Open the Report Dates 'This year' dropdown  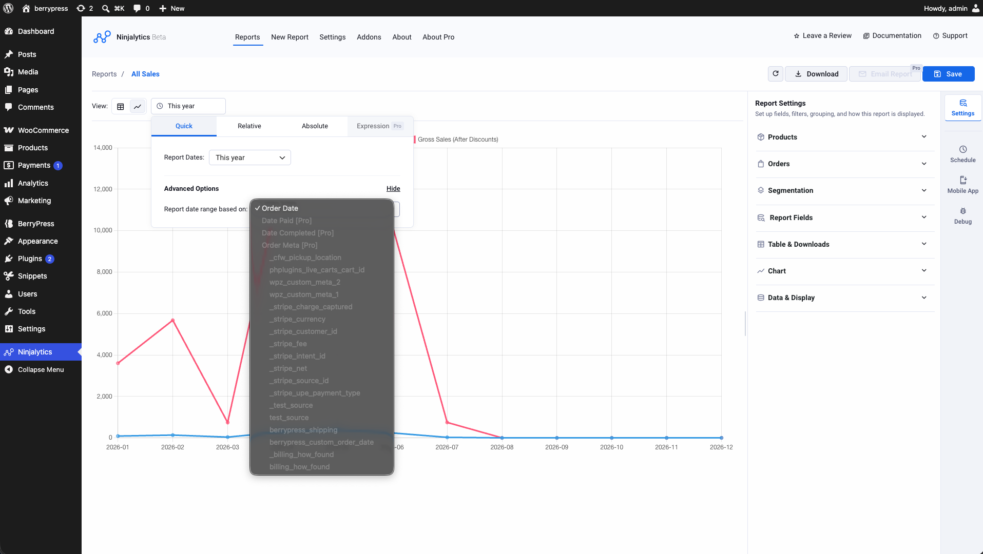(250, 157)
